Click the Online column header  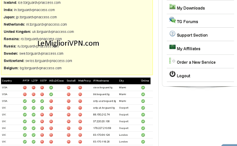(145, 81)
